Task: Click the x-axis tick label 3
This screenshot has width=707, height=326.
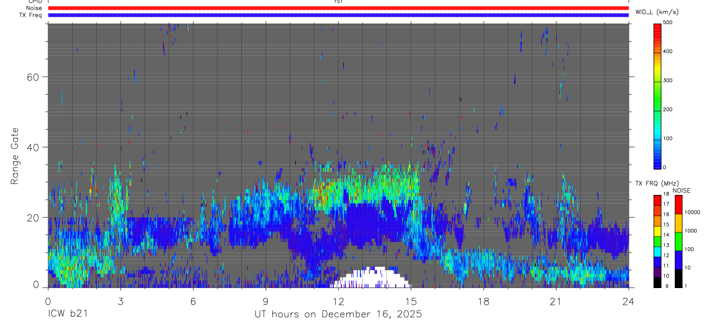Action: pyautogui.click(x=121, y=301)
